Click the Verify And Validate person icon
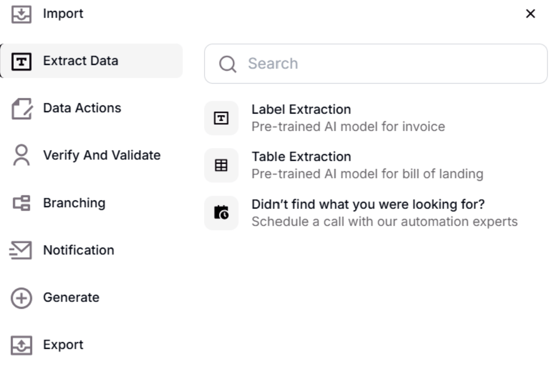Image resolution: width=554 pixels, height=377 pixels. pos(21,156)
